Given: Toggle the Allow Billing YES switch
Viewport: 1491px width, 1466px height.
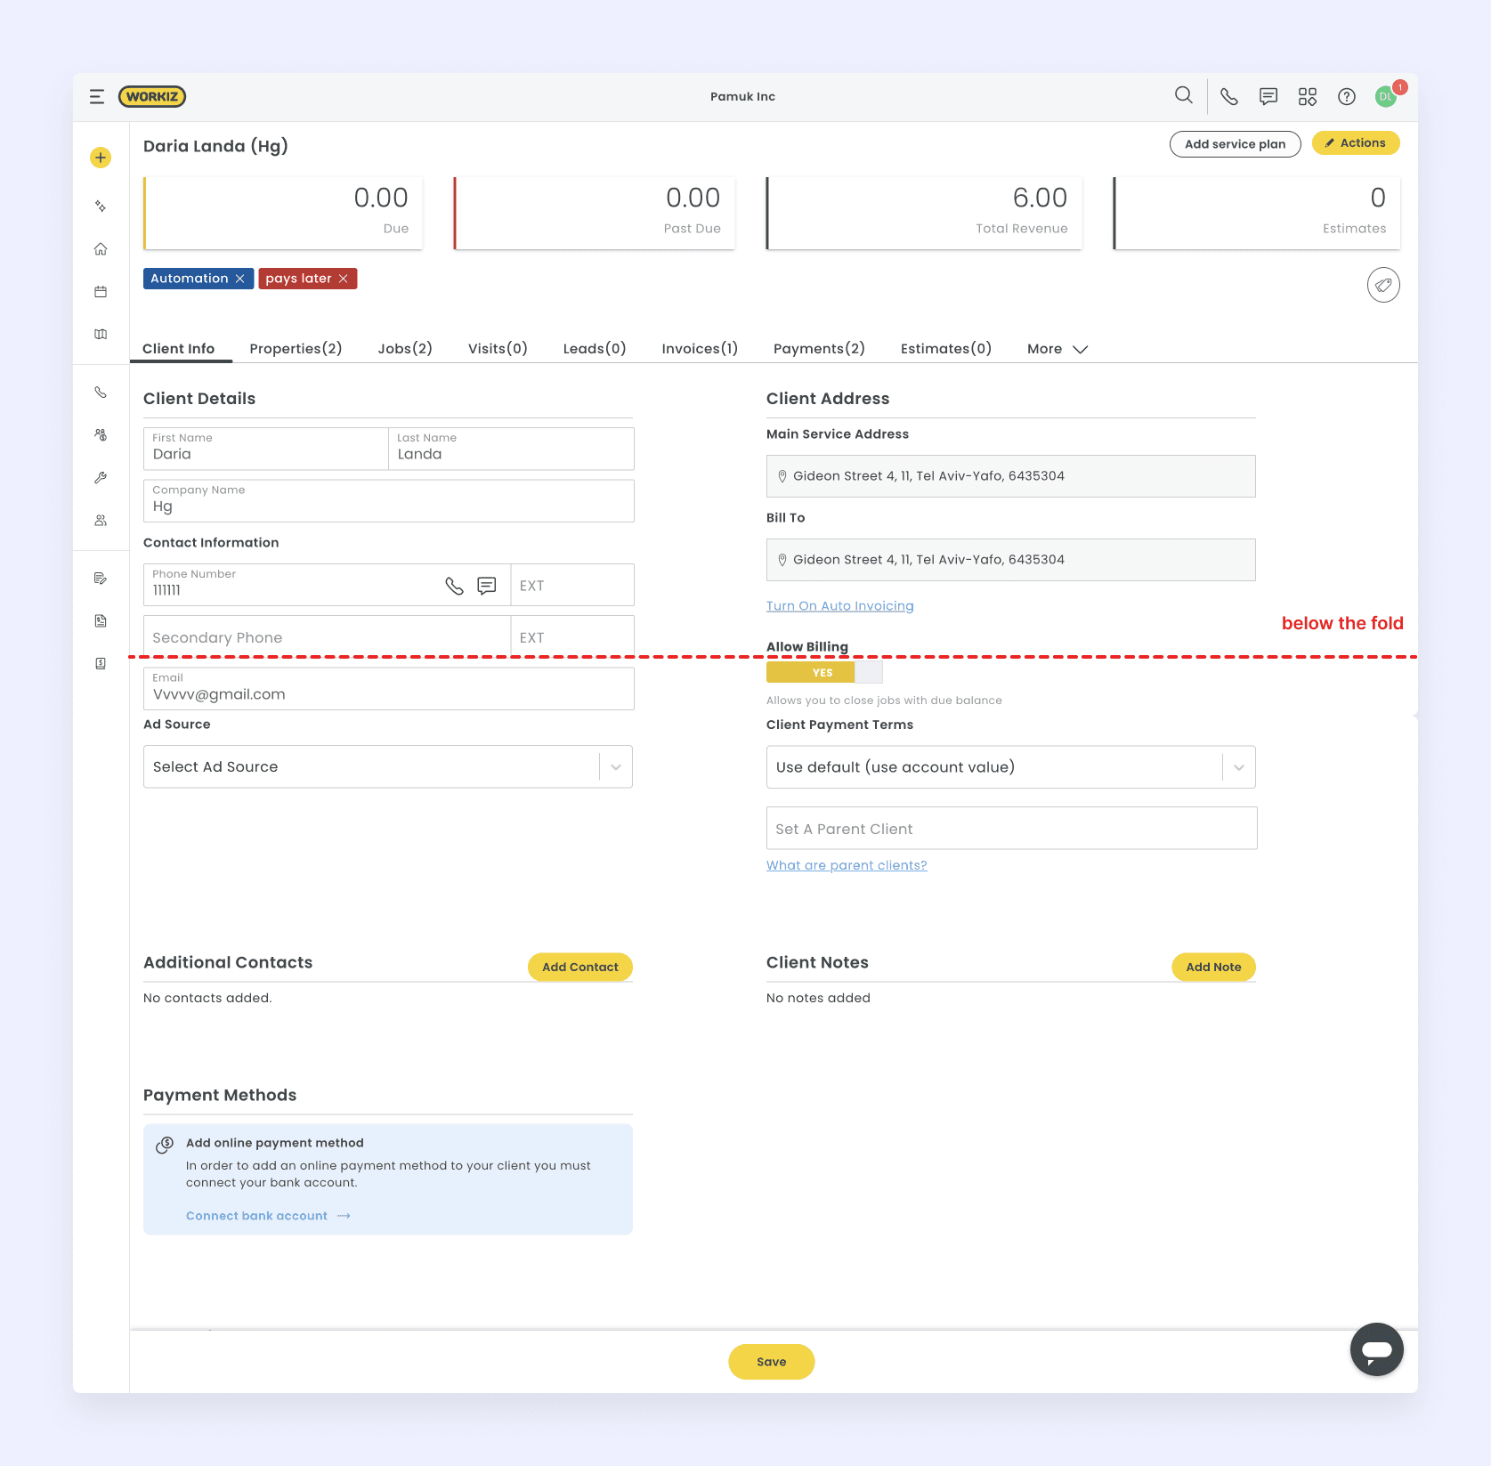Looking at the screenshot, I should (824, 673).
